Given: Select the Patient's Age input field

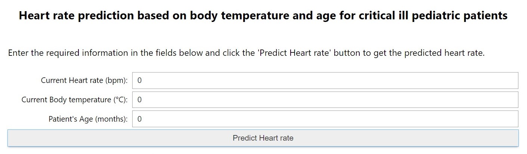Looking at the screenshot, I should tap(325, 119).
